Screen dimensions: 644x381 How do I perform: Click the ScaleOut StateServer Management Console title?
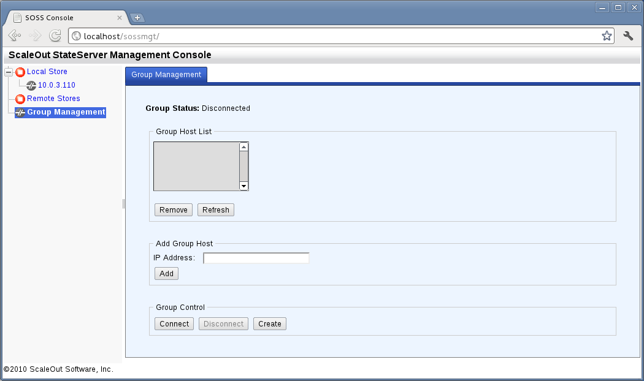pos(110,55)
